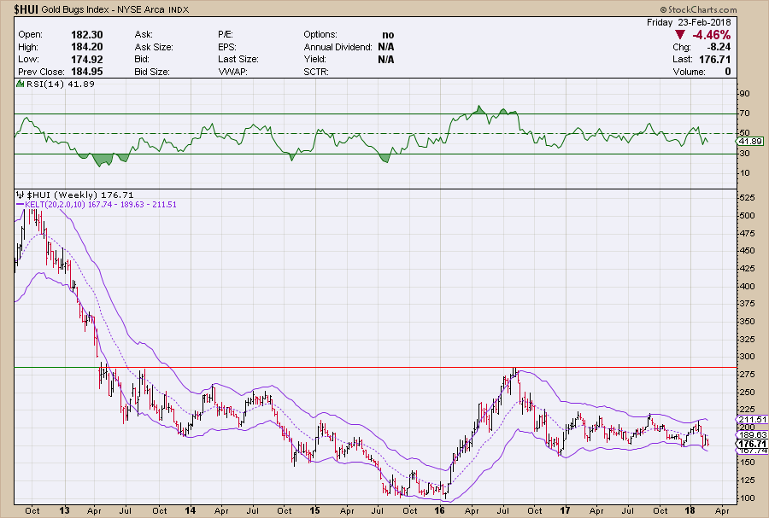The width and height of the screenshot is (769, 518).
Task: Click the 'Last Size:' label
Action: point(238,59)
